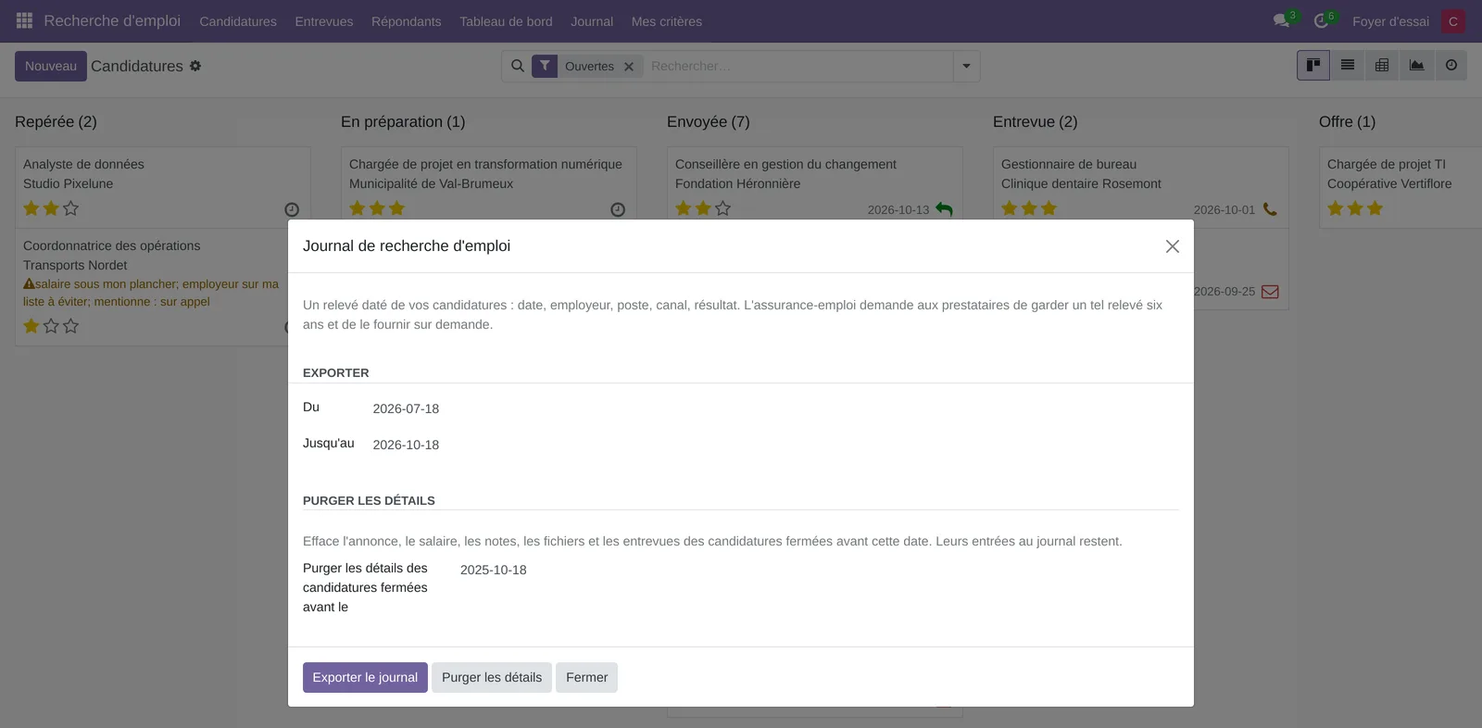Set first star on Chargée de projet TI card
The image size is (1482, 728).
pyautogui.click(x=1336, y=208)
